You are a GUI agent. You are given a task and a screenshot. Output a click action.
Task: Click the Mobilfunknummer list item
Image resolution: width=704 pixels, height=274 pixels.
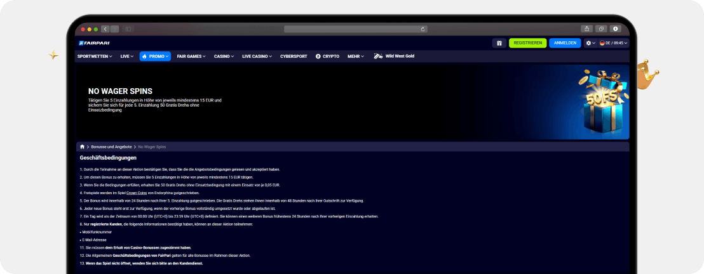tap(96, 232)
